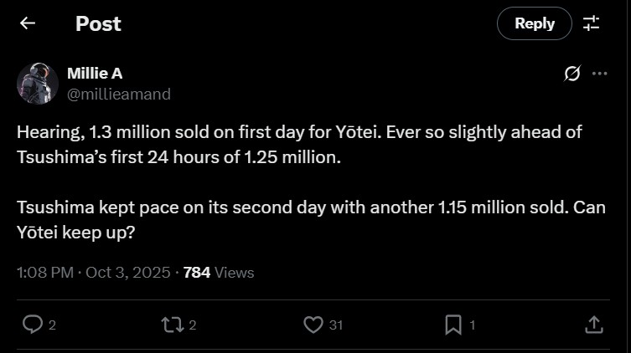Click the back arrow icon
The image size is (631, 353).
point(28,23)
